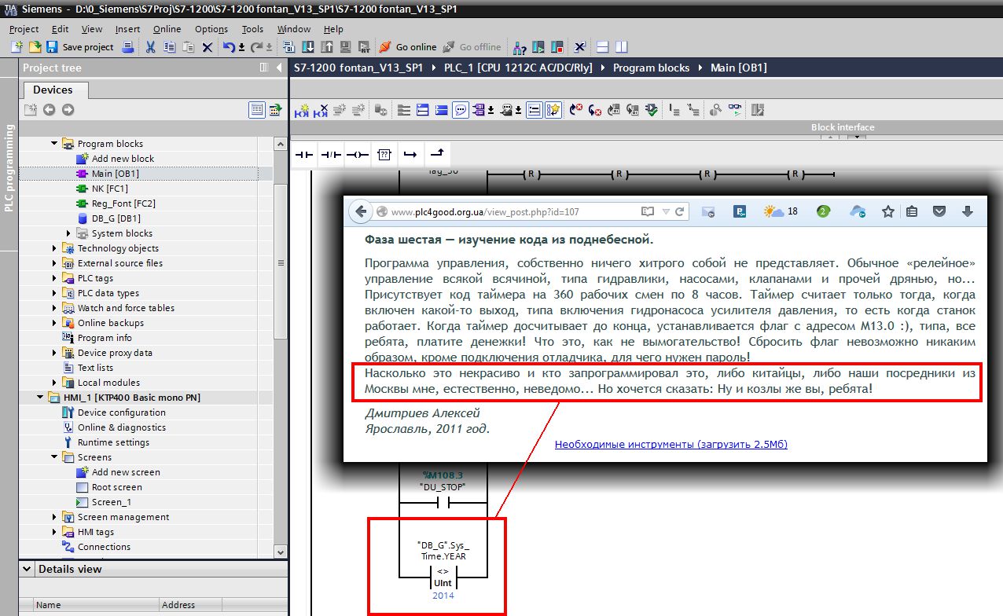Click the monitoring glasses icon
This screenshot has width=1003, height=616.
pyautogui.click(x=736, y=110)
